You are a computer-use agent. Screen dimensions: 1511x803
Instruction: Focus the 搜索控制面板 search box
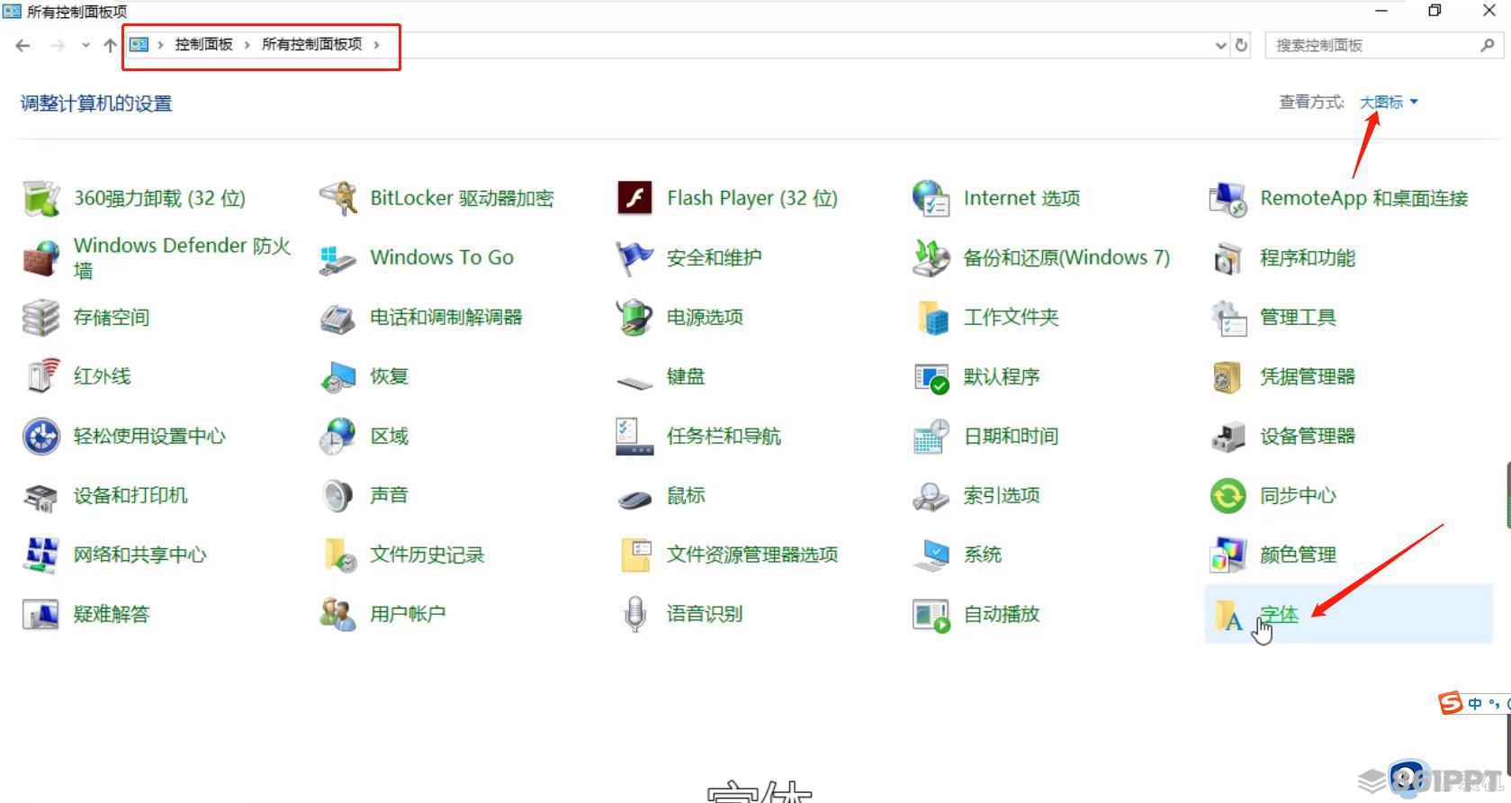click(x=1384, y=45)
